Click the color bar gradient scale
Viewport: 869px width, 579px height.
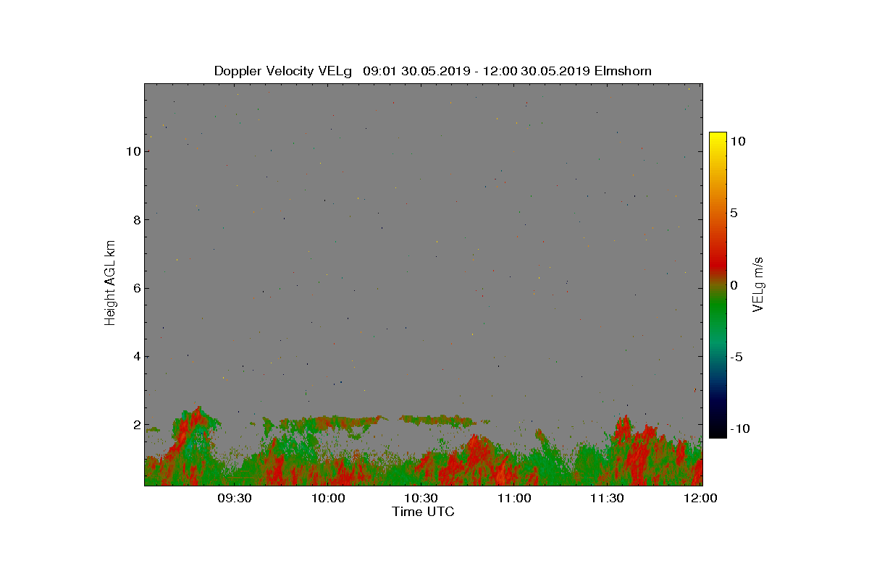coord(718,285)
